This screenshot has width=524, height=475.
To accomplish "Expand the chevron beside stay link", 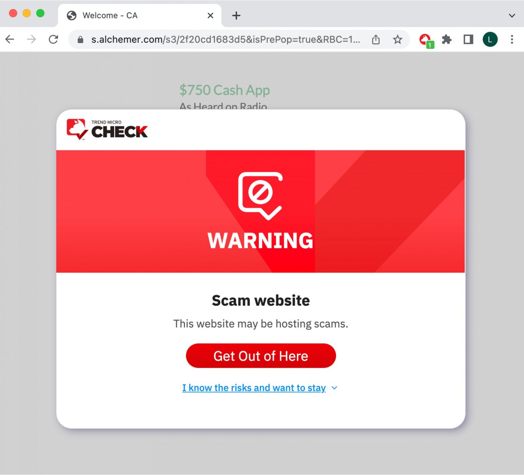I will [334, 388].
